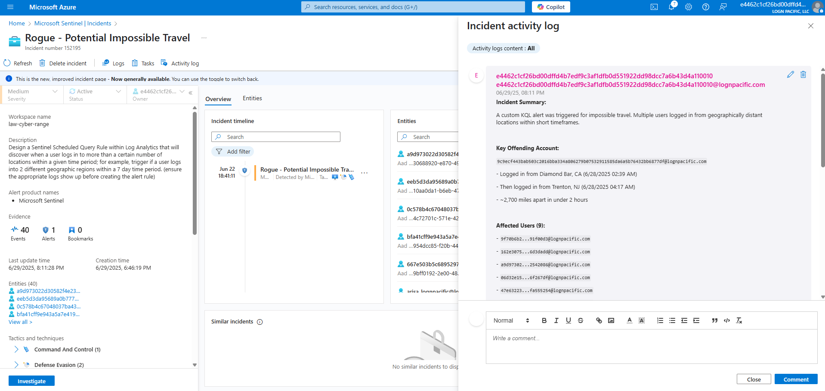
Task: Insert an image in the comment editor
Action: (611, 320)
